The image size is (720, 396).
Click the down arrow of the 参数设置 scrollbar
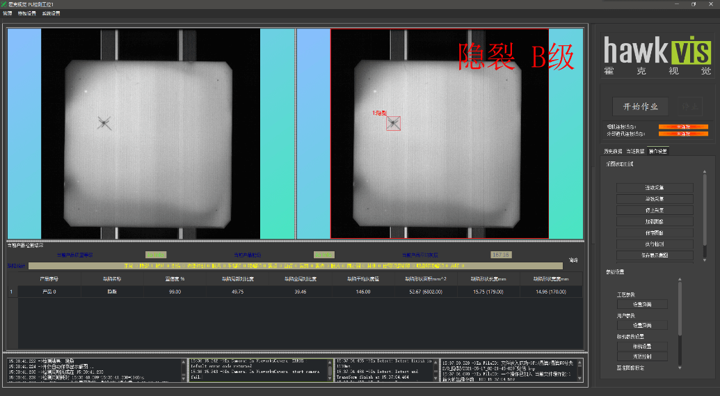click(680, 367)
